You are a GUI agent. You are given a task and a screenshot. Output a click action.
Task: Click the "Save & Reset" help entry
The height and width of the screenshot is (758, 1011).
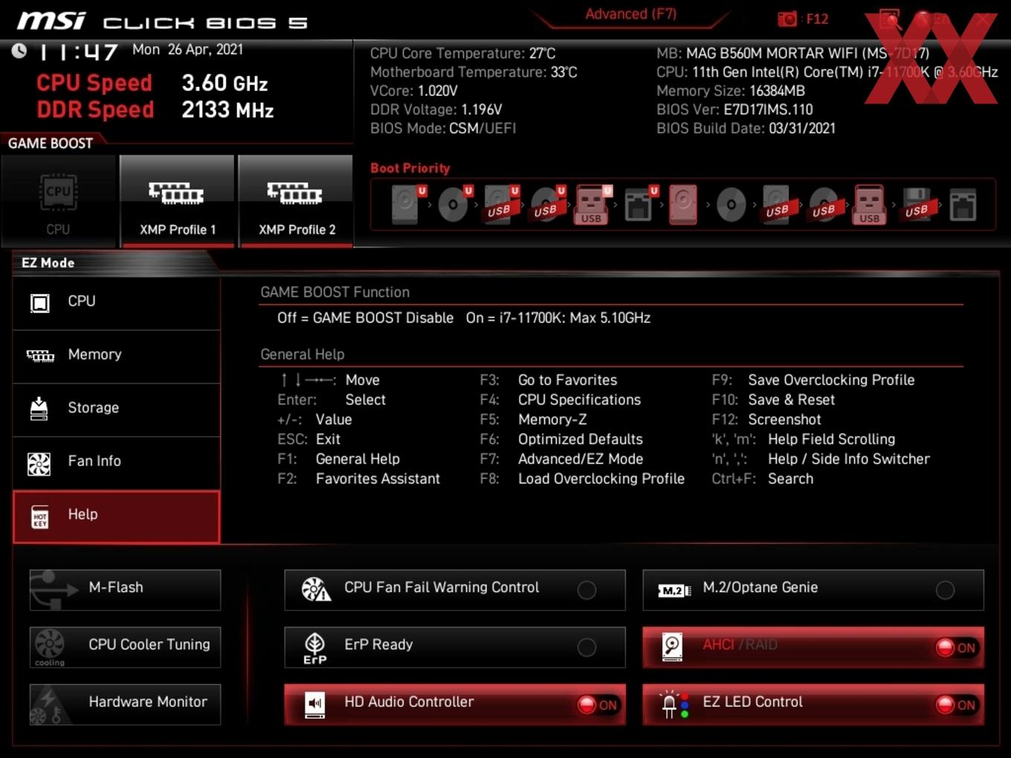[791, 400]
